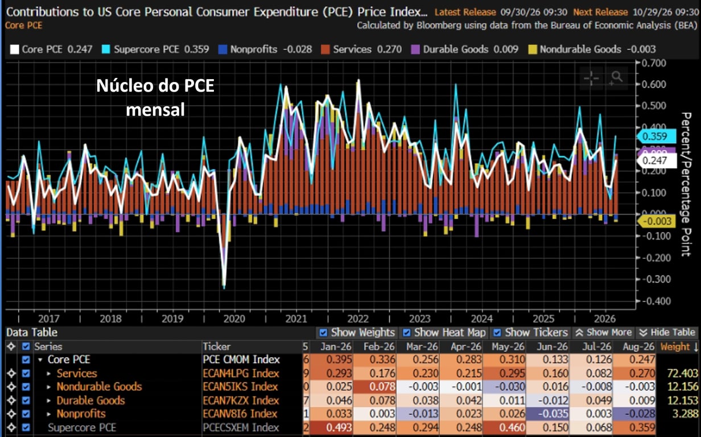Click Hide Table button
Image resolution: width=701 pixels, height=437 pixels.
667,332
